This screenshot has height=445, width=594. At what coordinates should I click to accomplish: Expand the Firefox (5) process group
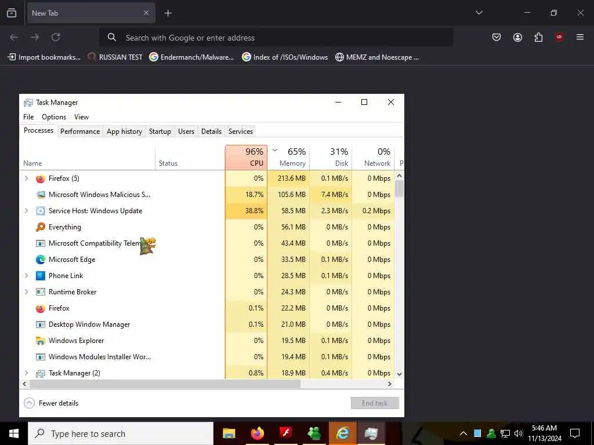click(26, 178)
